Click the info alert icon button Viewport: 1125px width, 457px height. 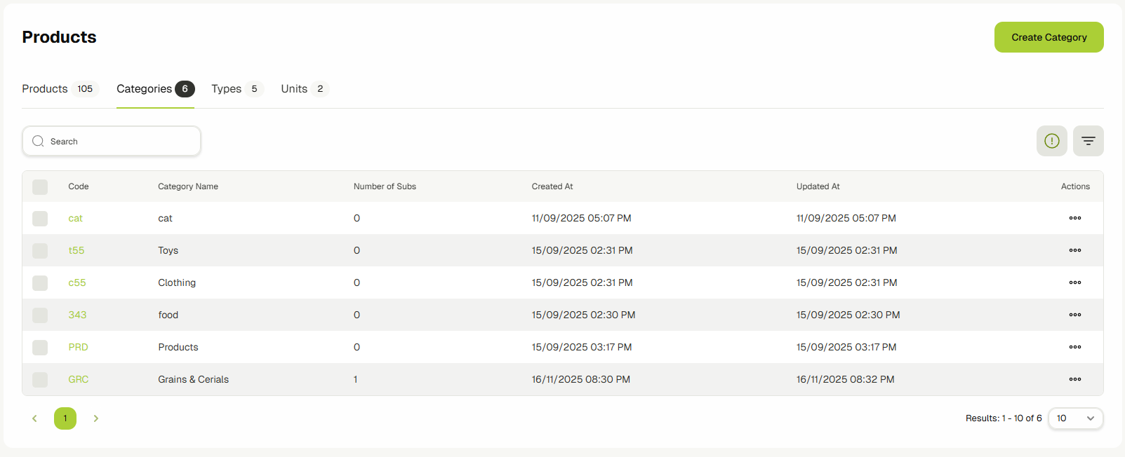(1051, 141)
